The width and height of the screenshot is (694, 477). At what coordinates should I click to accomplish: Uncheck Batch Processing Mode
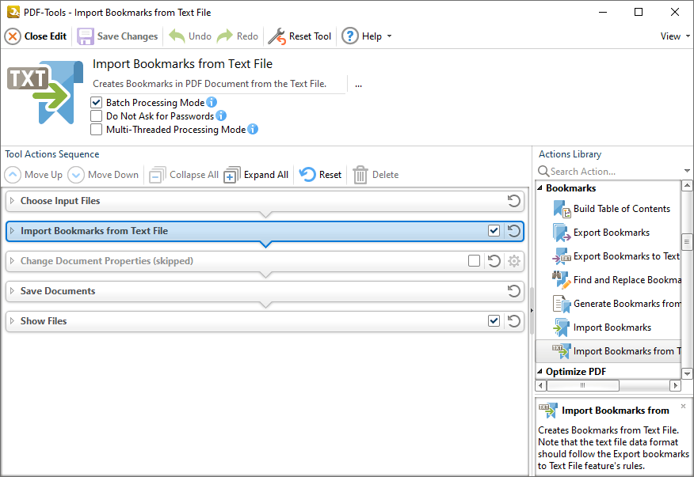click(96, 102)
